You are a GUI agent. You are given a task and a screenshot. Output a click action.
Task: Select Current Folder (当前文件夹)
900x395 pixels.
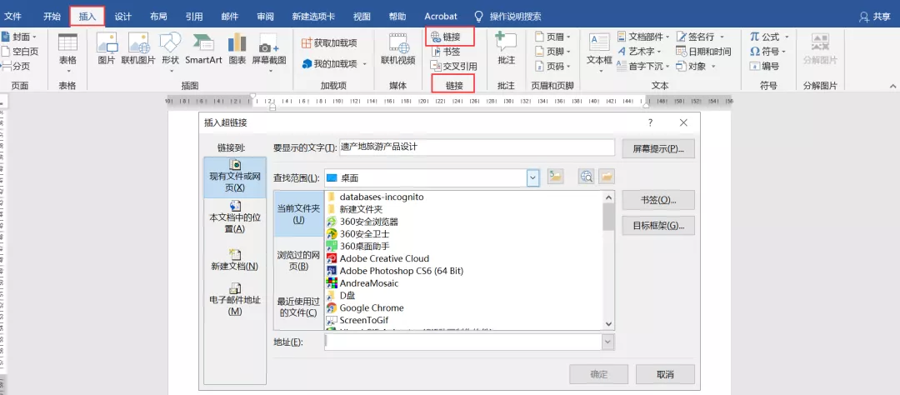point(298,214)
